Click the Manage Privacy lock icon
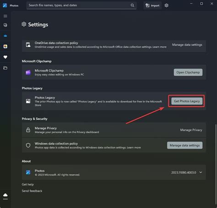Image resolution: width=217 pixels, height=208 pixels. point(28,130)
